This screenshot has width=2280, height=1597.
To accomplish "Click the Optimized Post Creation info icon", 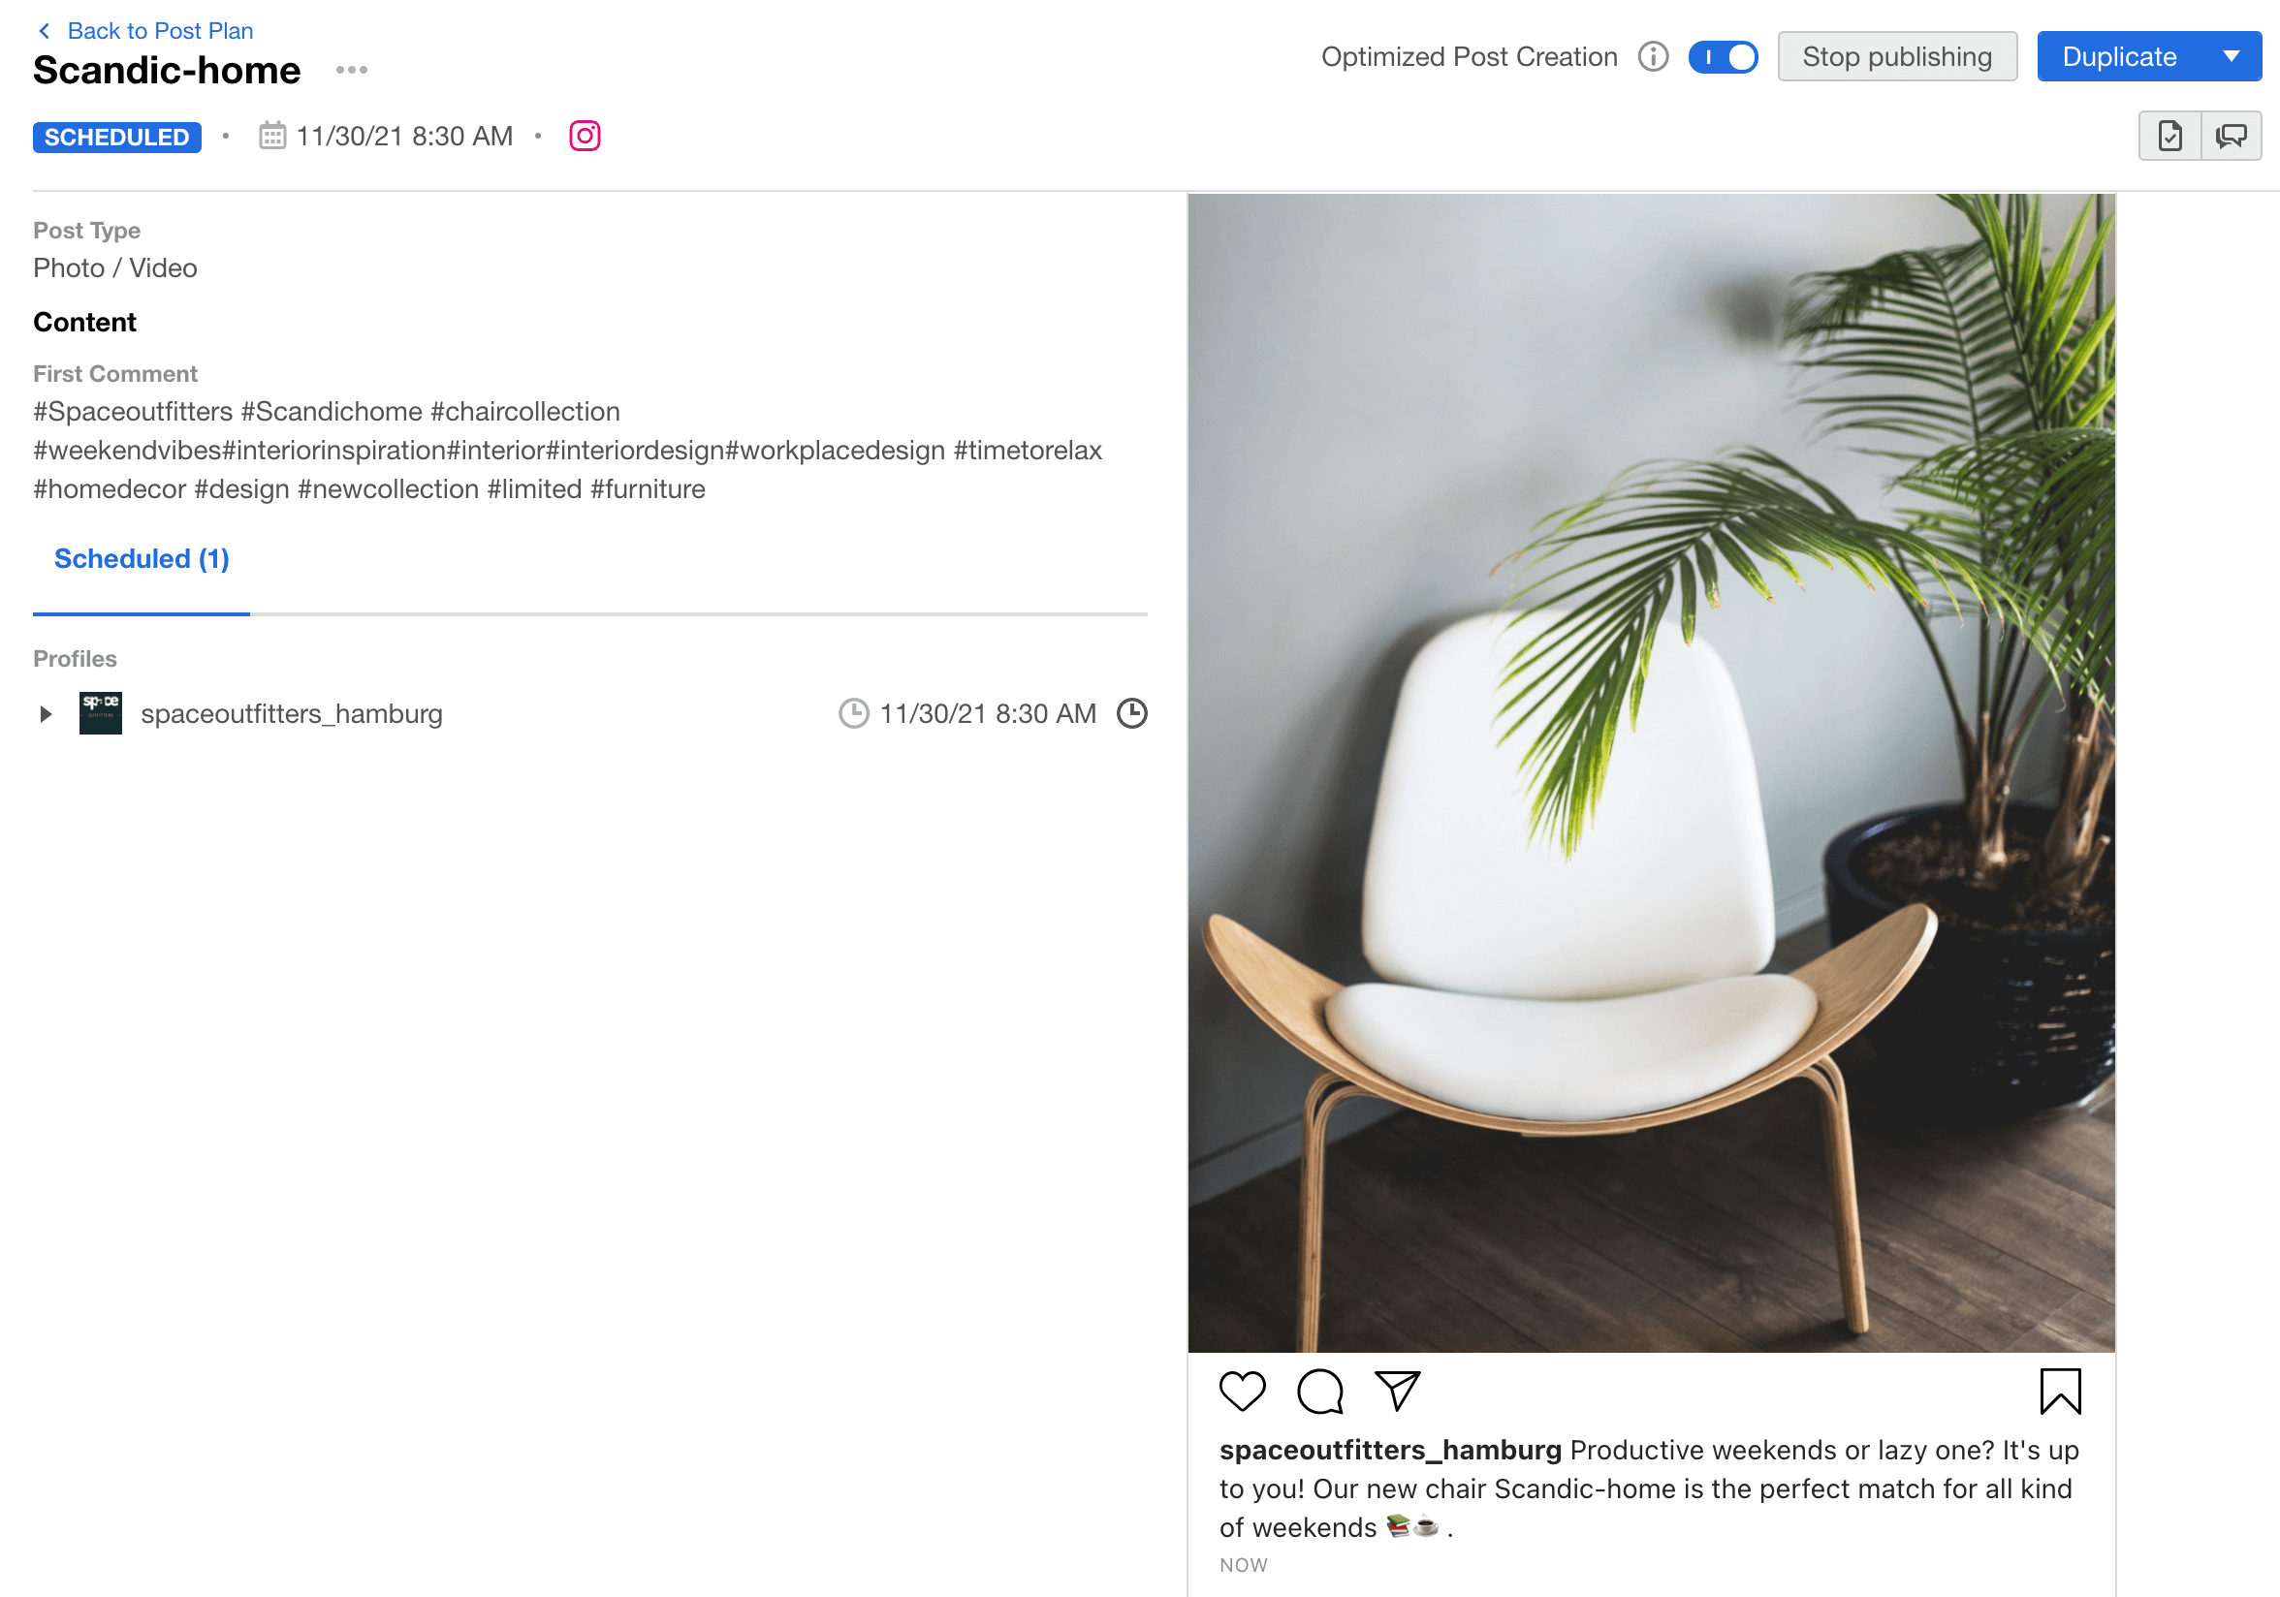I will pos(1653,56).
